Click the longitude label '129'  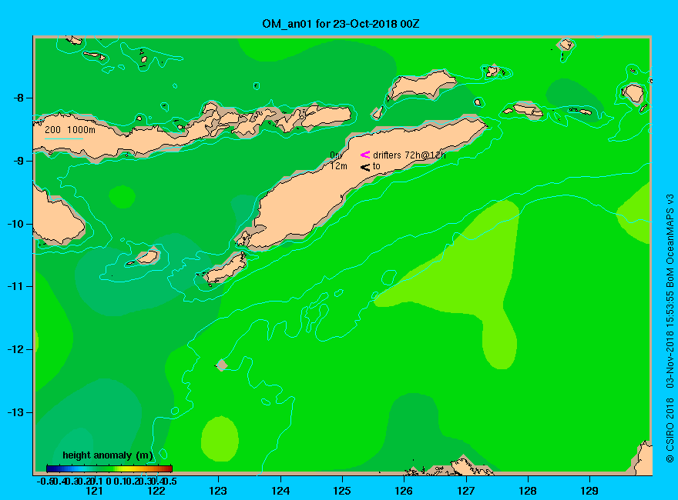tap(590, 491)
